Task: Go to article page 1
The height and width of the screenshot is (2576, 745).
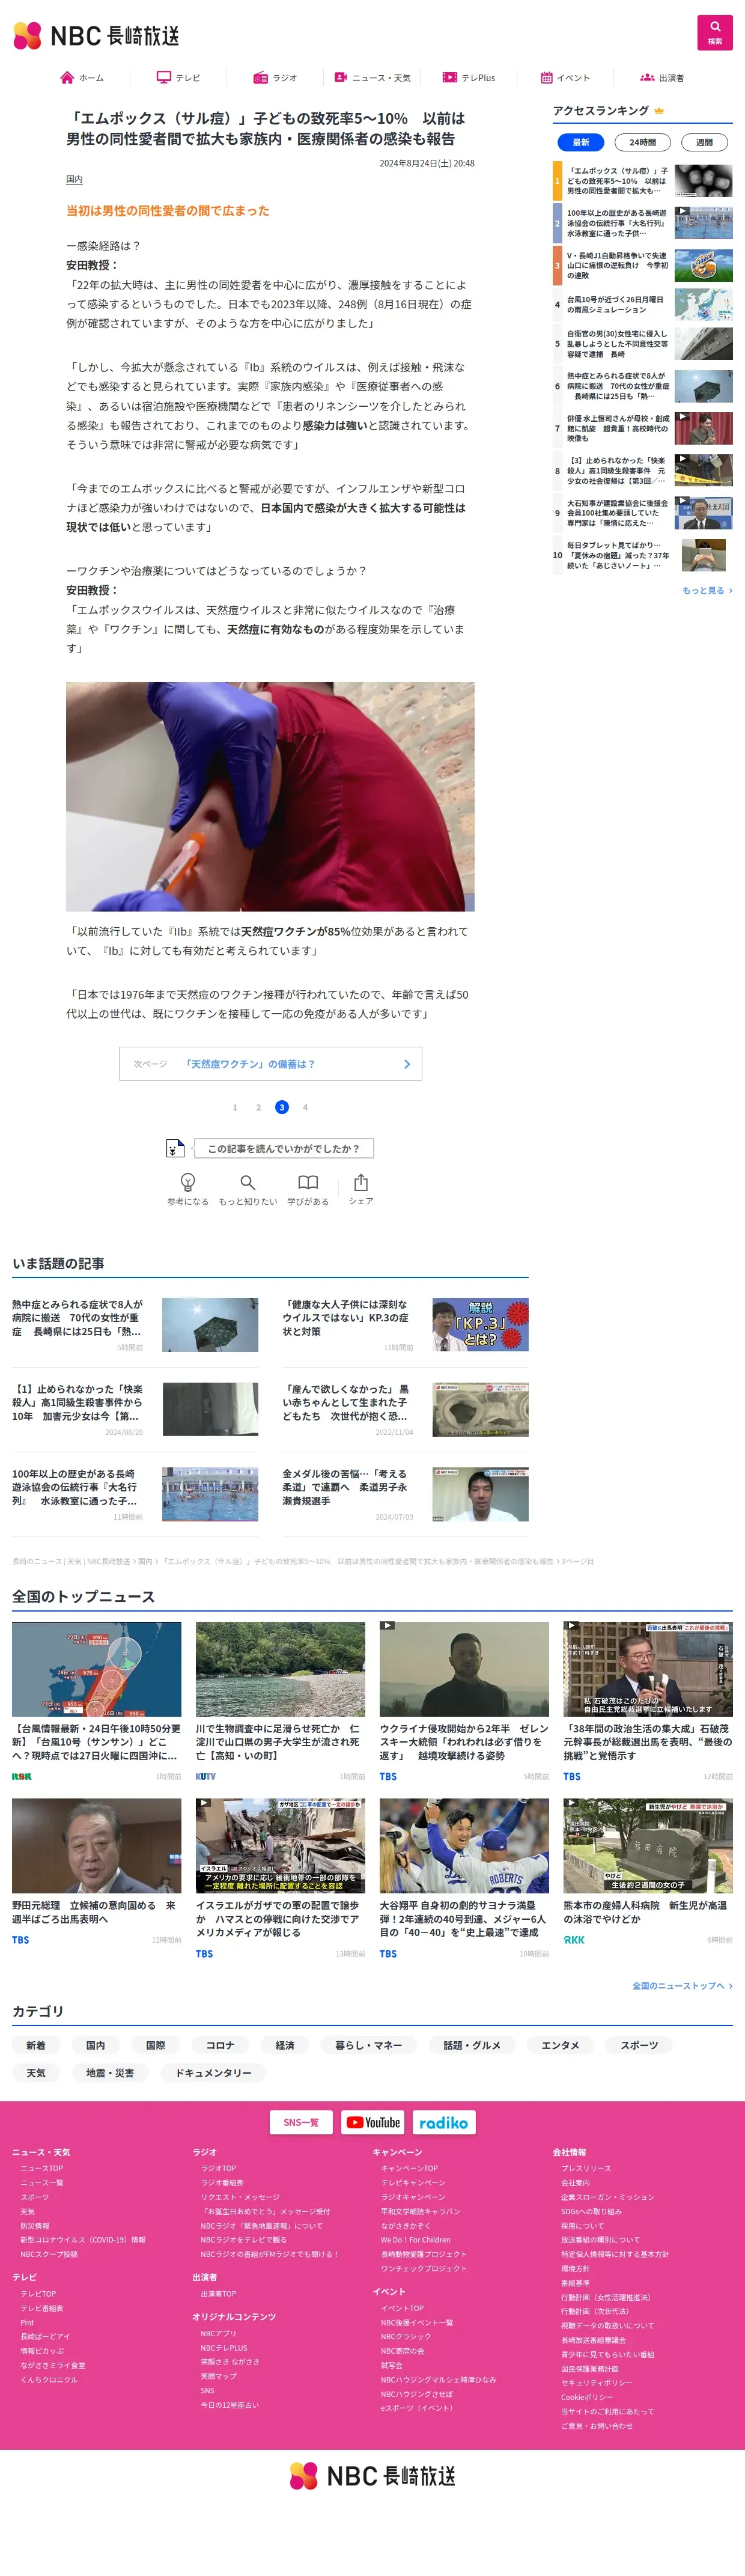Action: [235, 1108]
